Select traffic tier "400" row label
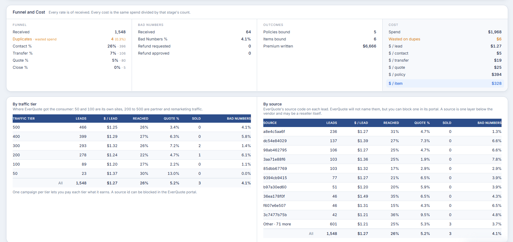The width and height of the screenshot is (513, 242). (16, 137)
